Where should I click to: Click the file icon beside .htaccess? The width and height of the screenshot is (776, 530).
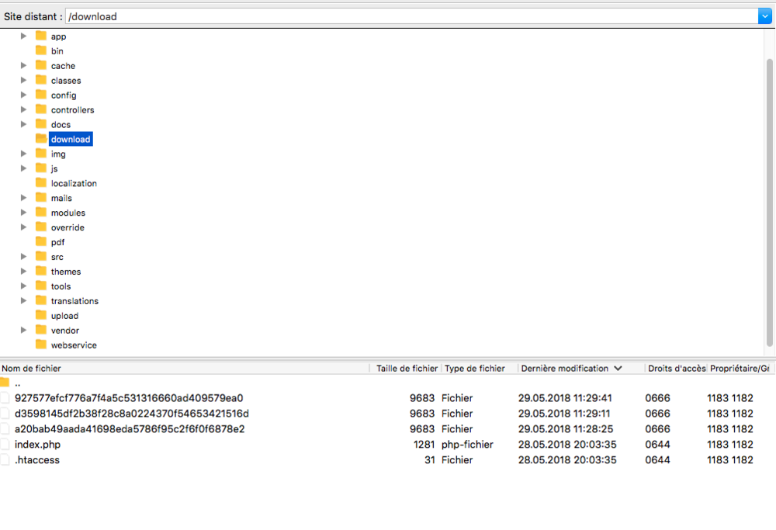(5, 459)
